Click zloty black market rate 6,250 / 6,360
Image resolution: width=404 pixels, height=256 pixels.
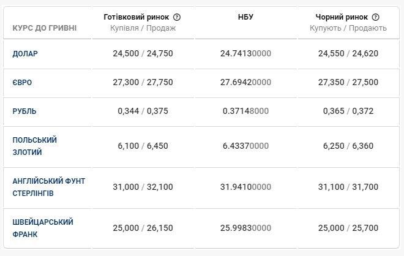[x=348, y=146]
